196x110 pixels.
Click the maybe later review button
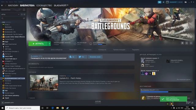[95, 57]
